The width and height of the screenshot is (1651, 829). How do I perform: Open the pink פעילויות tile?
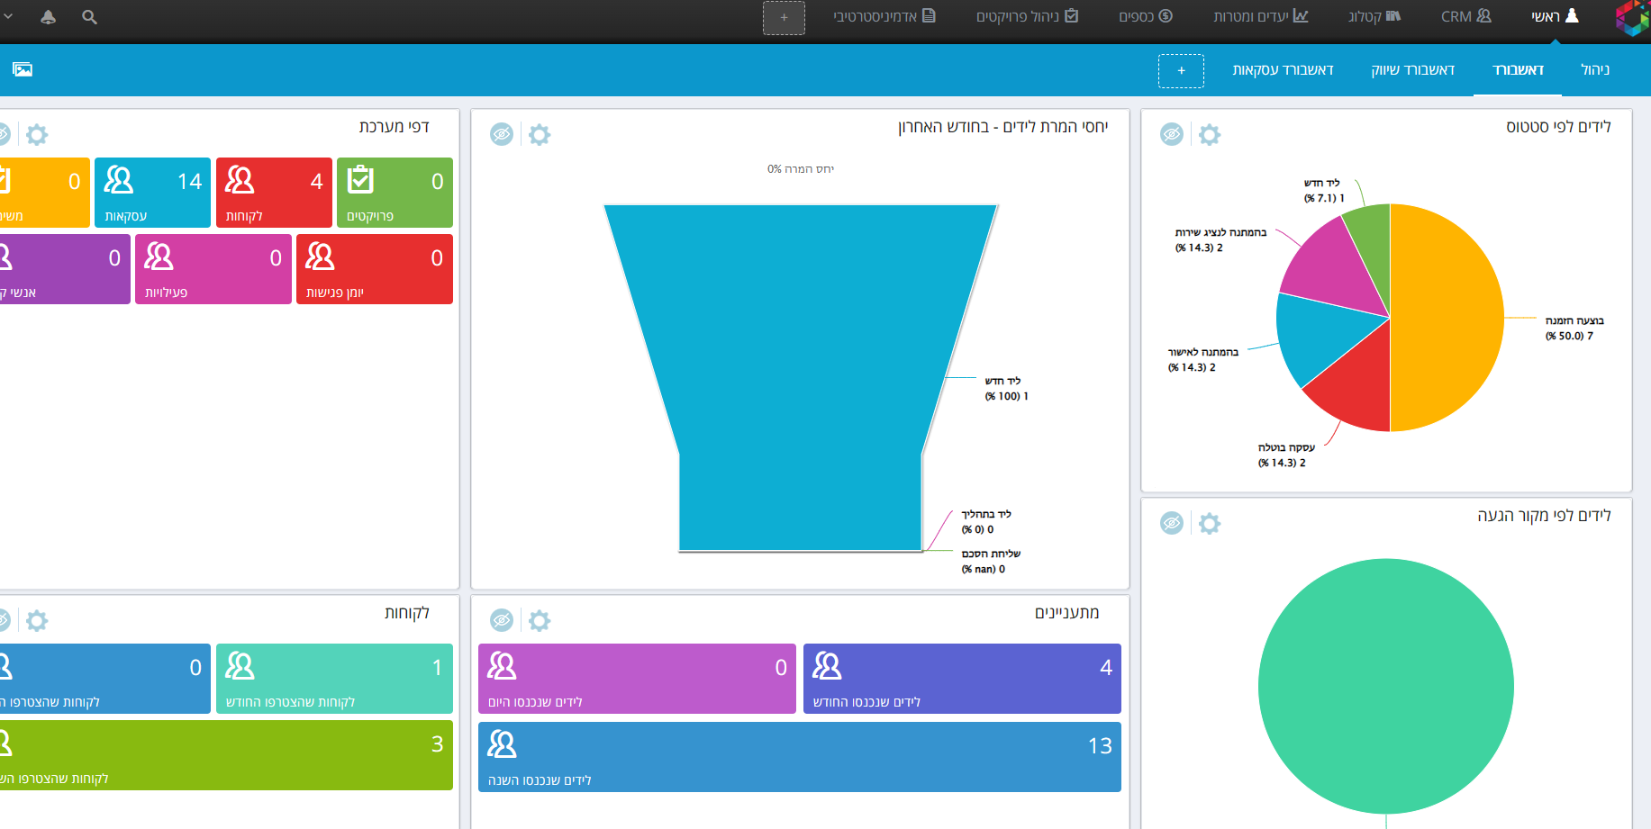point(213,269)
